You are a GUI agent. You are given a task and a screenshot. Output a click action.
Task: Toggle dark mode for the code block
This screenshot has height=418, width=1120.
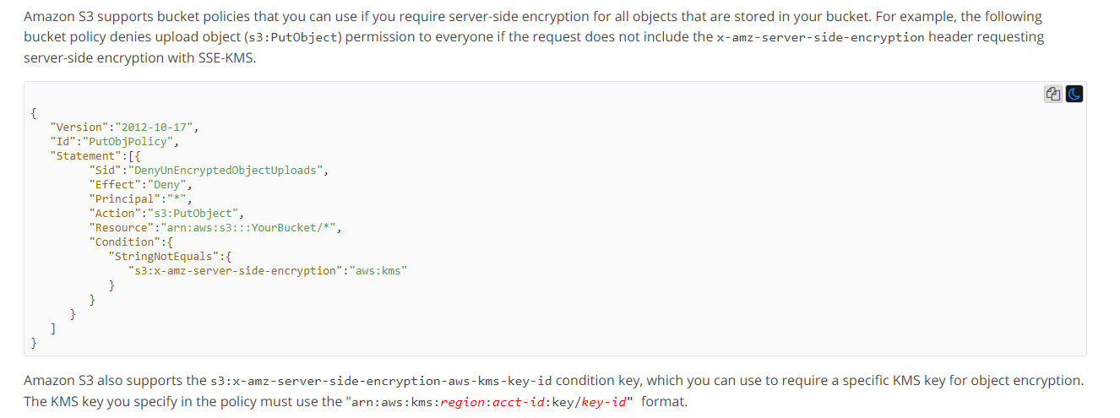click(x=1074, y=95)
